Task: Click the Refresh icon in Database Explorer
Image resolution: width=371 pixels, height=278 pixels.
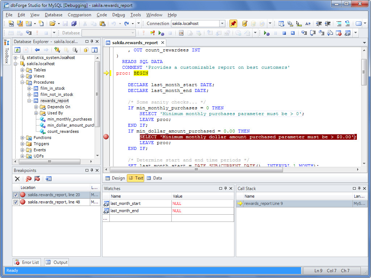Action: (x=17, y=50)
